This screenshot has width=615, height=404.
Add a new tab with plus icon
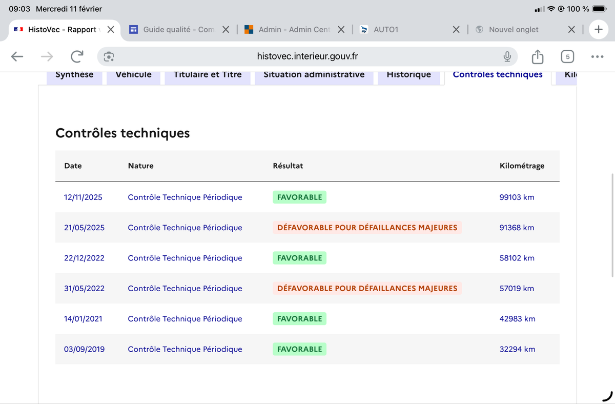598,29
